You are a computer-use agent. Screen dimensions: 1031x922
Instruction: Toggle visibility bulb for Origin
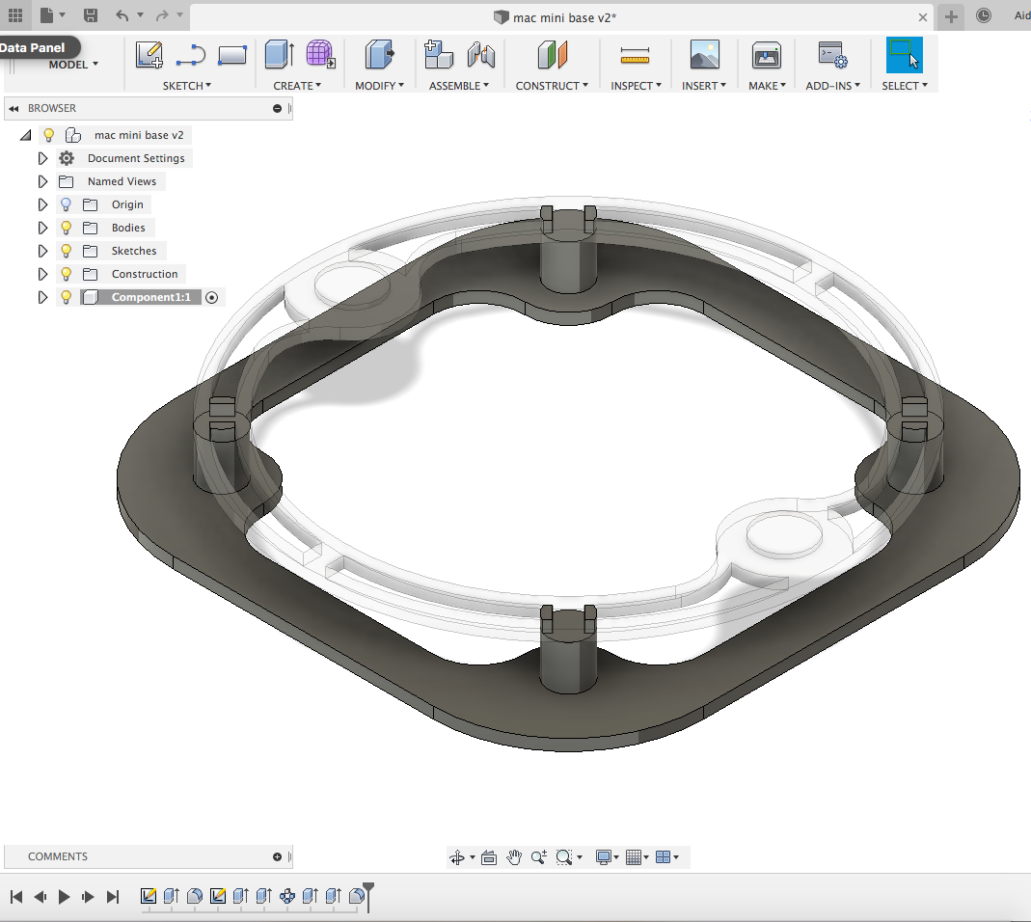pos(66,204)
